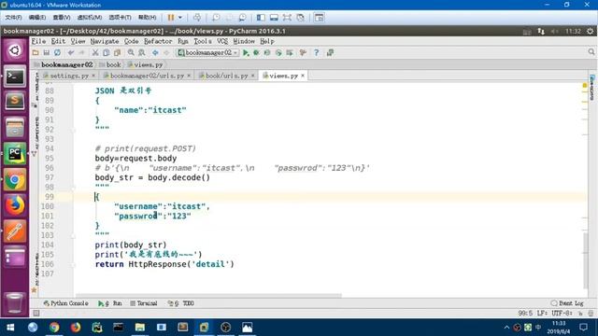This screenshot has height=336, width=598.
Task: Open Windows notification center icon
Action: tap(583, 328)
